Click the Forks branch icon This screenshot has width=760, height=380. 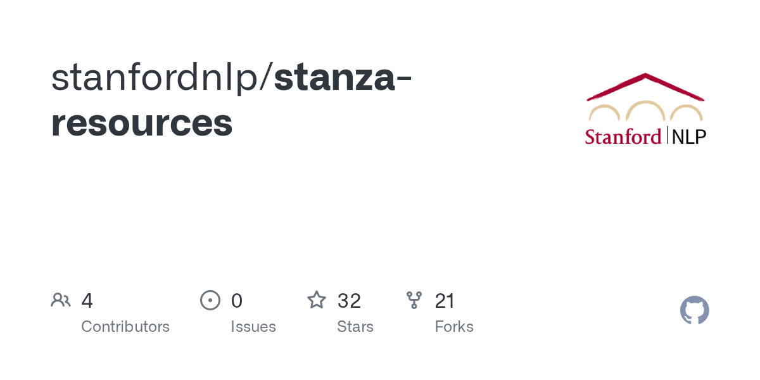[x=414, y=300]
